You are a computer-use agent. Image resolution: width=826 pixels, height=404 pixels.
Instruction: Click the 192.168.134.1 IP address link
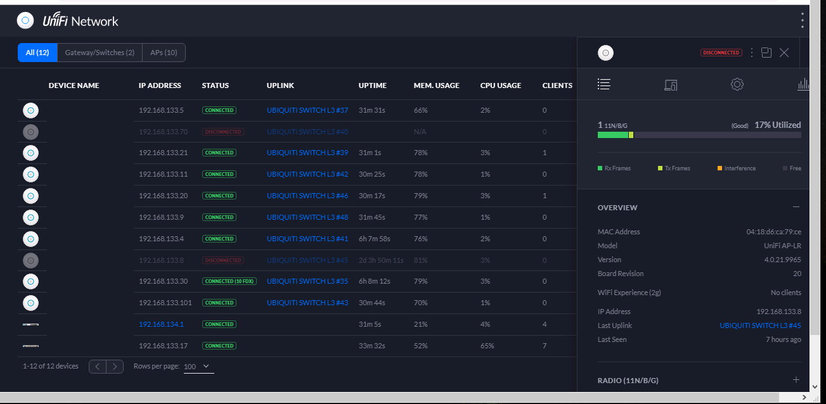[x=161, y=324]
